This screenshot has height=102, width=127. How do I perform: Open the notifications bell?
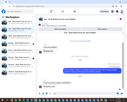[x=117, y=11]
